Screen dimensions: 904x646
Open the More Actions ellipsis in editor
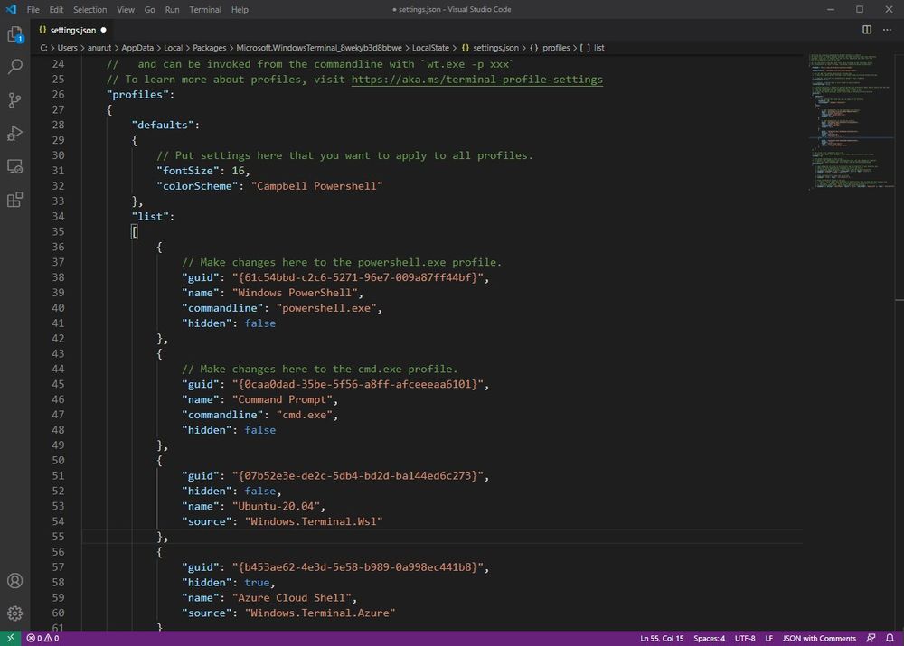coord(887,30)
